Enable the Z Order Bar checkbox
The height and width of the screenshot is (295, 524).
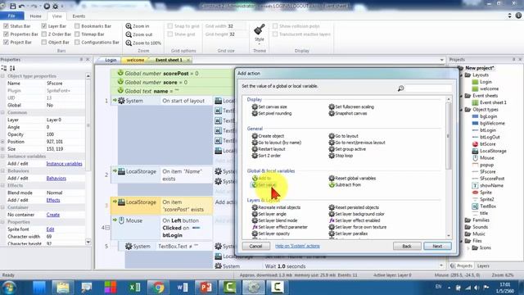pos(44,34)
